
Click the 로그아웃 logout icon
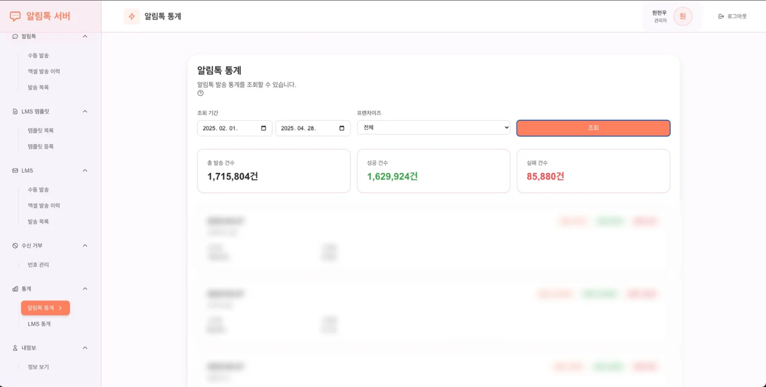[721, 16]
